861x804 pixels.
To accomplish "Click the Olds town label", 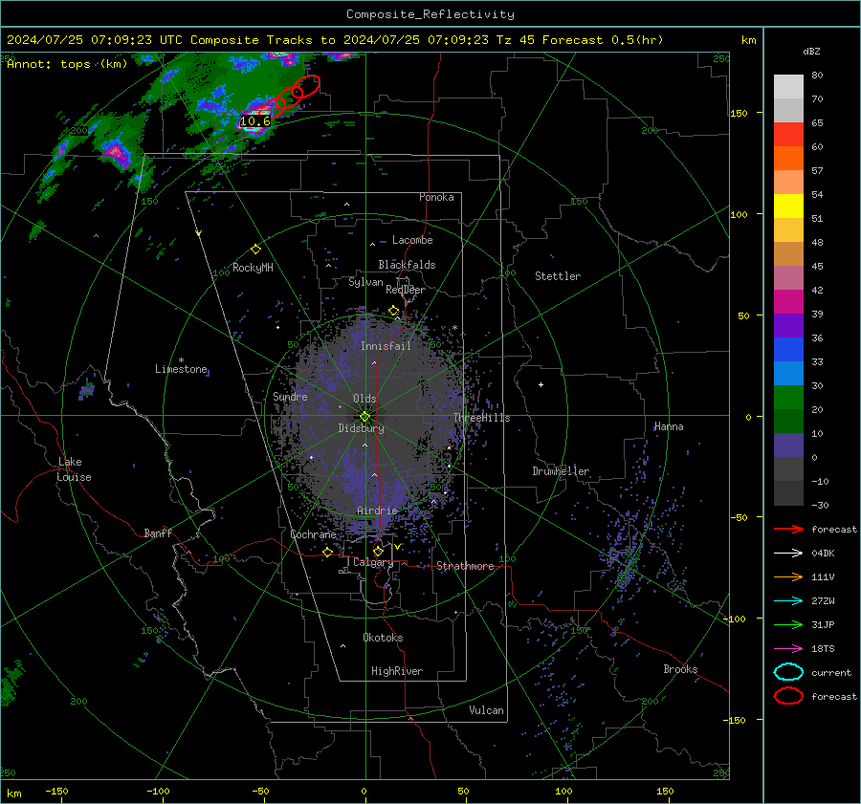I will (x=364, y=399).
